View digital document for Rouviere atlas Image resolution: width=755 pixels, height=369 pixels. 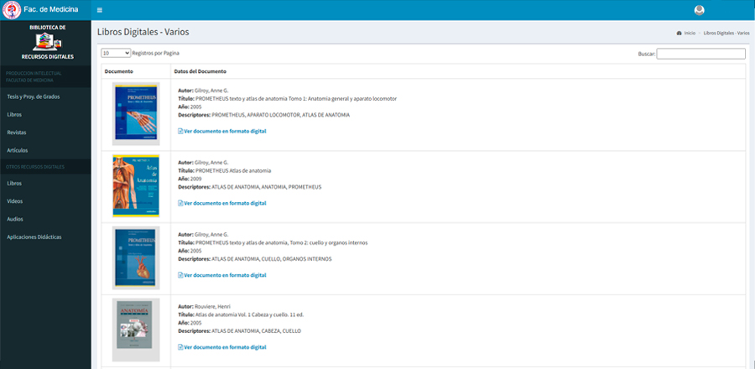(224, 346)
